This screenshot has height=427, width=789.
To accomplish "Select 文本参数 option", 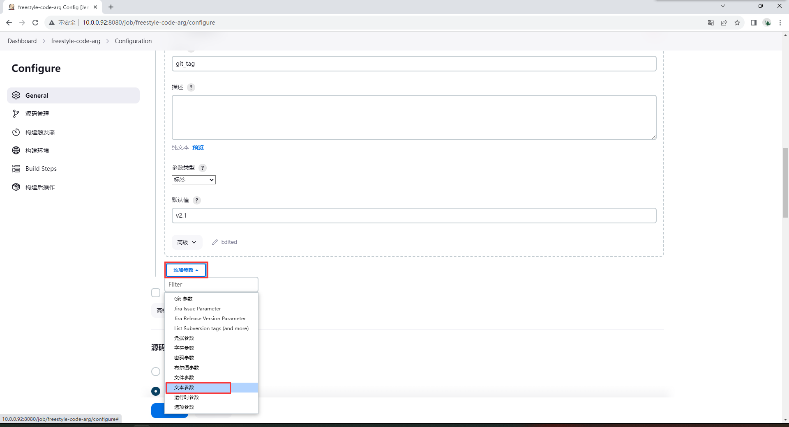I will coord(211,388).
